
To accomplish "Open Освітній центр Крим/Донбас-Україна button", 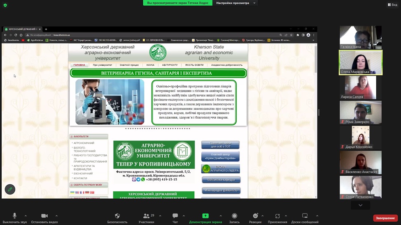I will 220,156.
